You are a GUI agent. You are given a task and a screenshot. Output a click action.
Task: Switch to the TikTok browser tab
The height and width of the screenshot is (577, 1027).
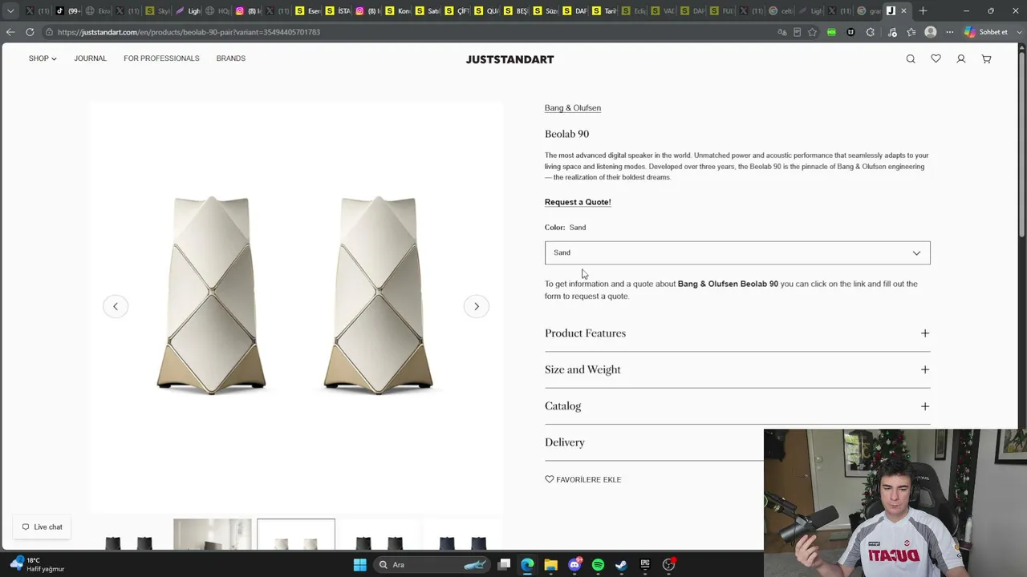click(x=67, y=10)
